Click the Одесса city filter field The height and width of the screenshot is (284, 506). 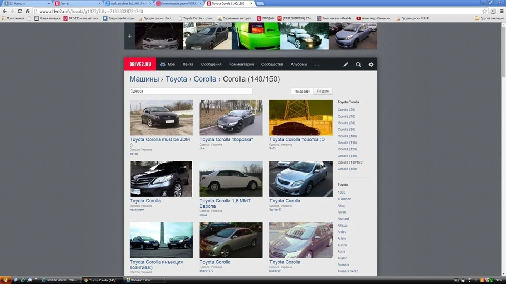point(191,91)
